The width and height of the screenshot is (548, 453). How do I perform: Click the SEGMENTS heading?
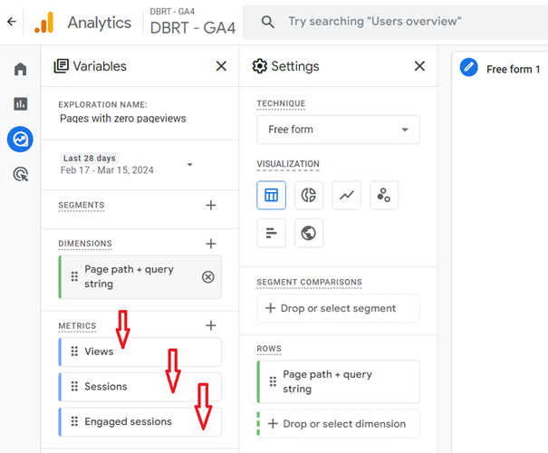pyautogui.click(x=82, y=205)
